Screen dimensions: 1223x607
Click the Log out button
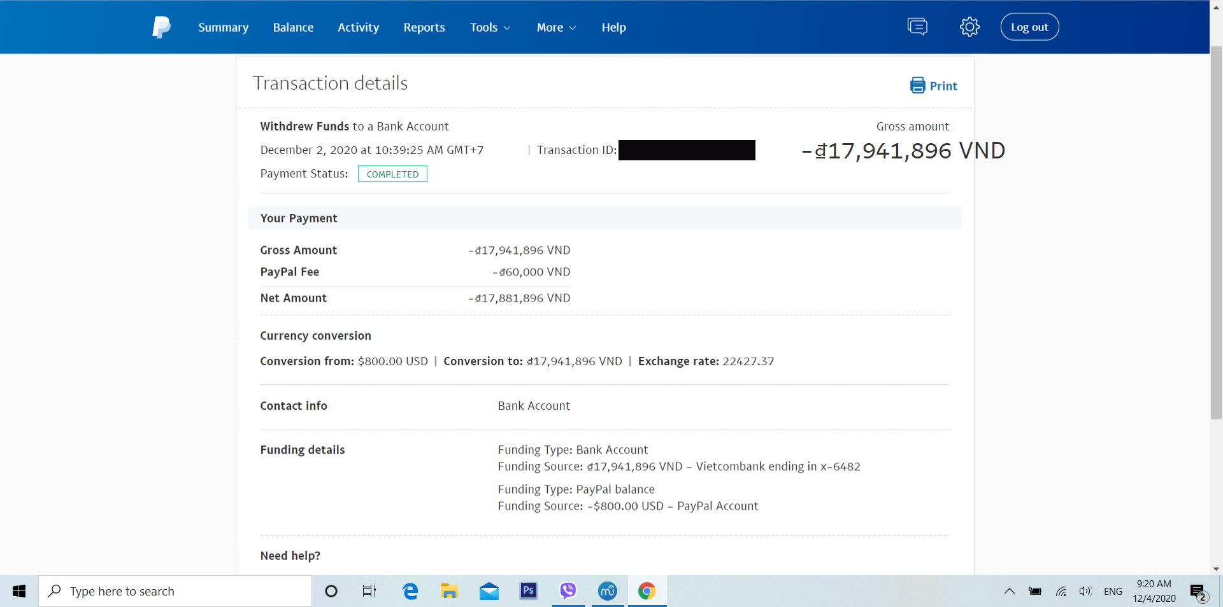tap(1029, 27)
